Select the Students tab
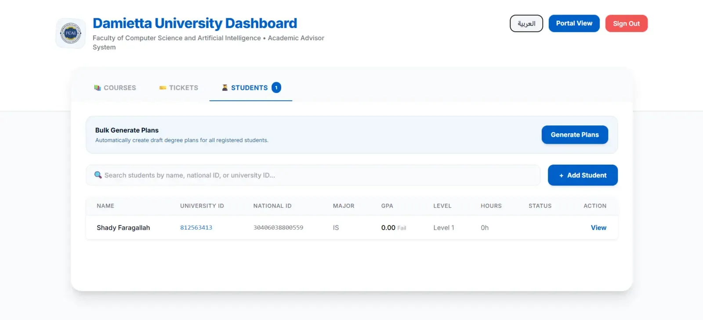 coord(251,88)
